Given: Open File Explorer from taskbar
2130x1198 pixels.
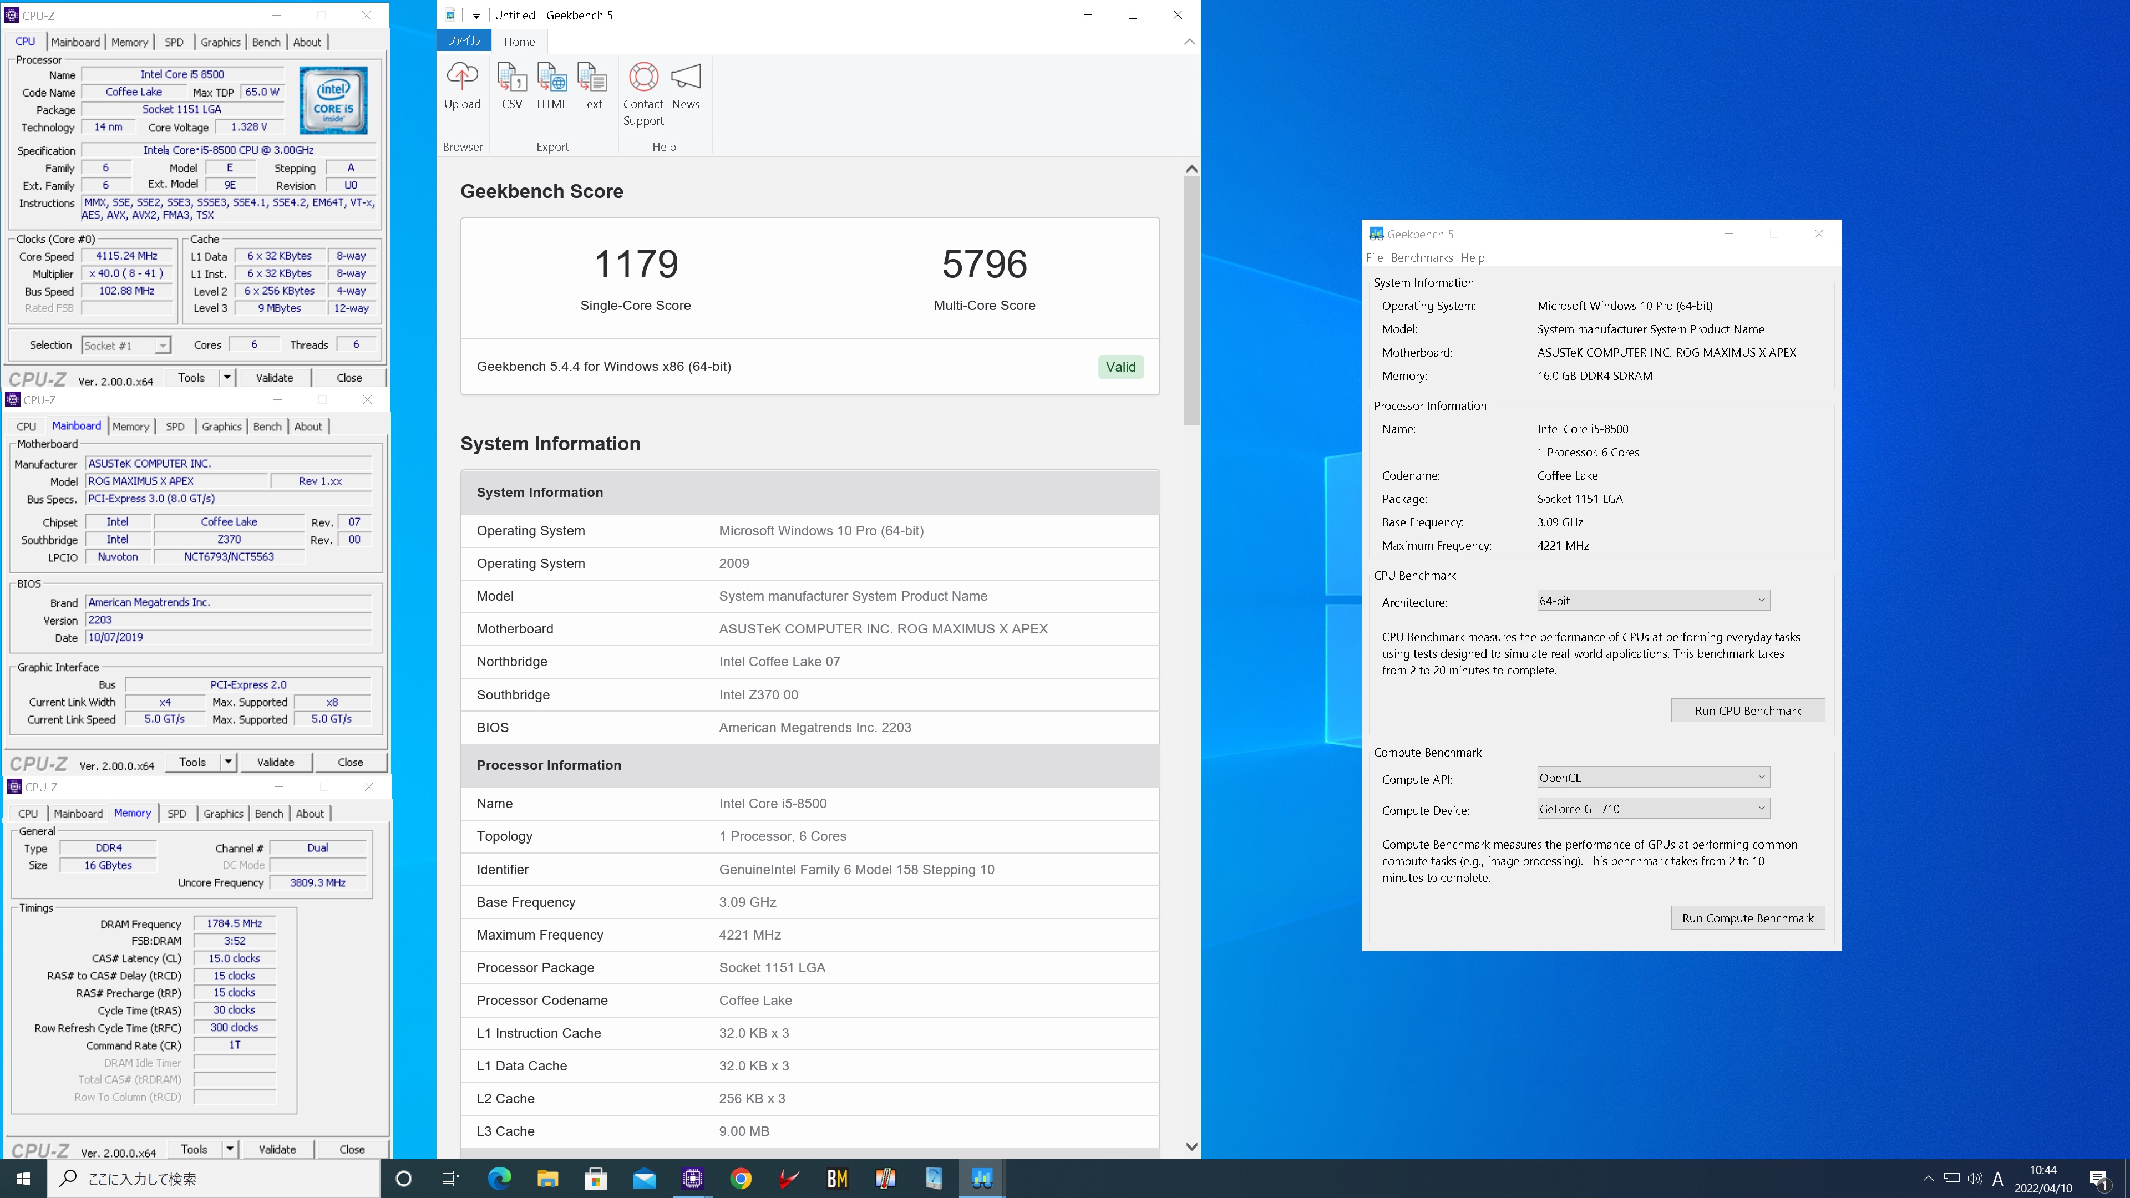Looking at the screenshot, I should point(547,1178).
